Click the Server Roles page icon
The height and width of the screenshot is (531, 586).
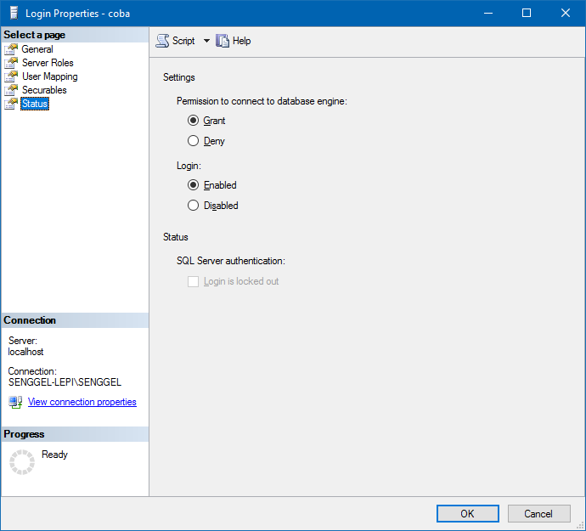[x=11, y=63]
